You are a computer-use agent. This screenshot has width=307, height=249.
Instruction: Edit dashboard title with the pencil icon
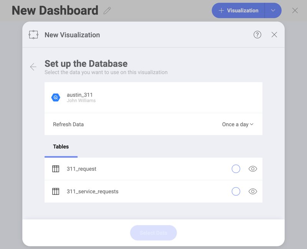click(x=107, y=11)
